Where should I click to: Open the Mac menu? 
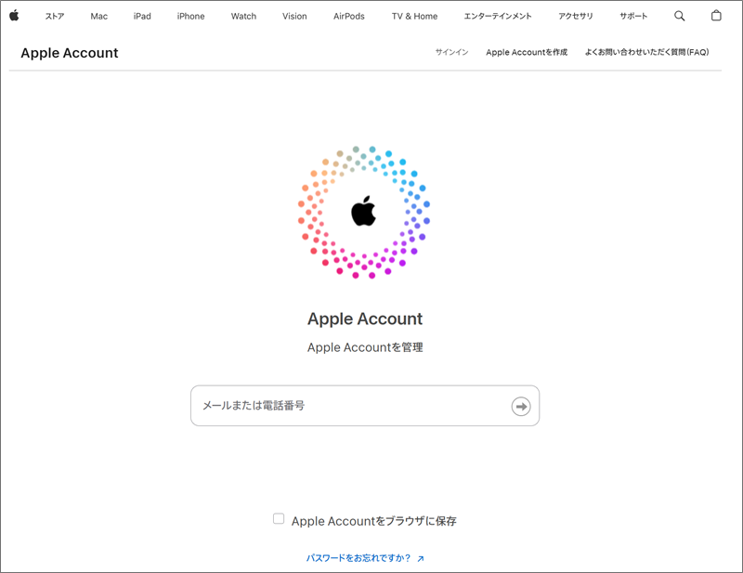99,16
